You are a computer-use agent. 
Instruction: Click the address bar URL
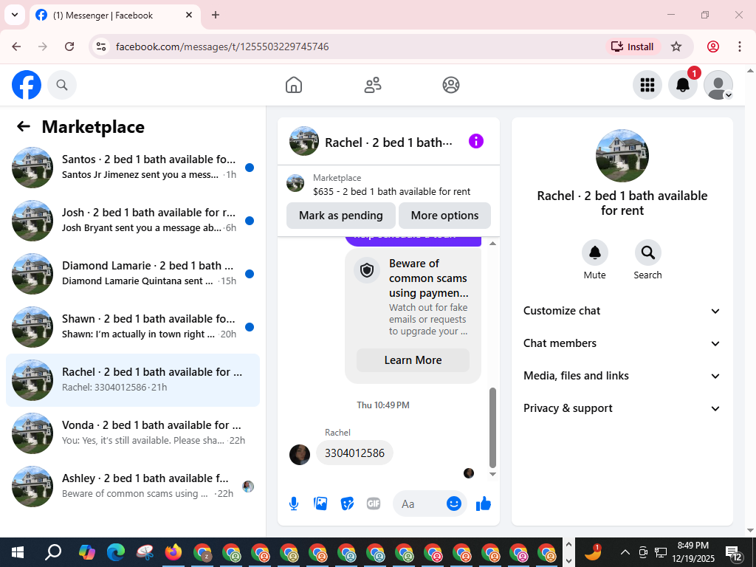(x=222, y=47)
